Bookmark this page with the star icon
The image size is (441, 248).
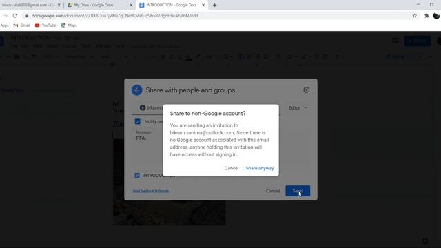tap(415, 16)
